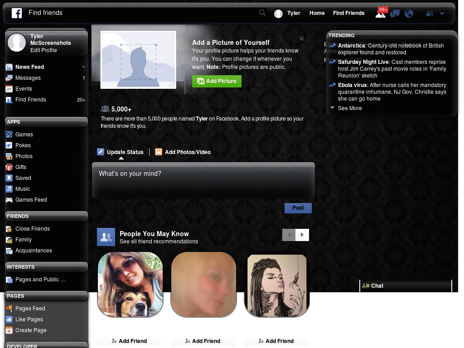Expand the News Feed dropdown arrow

(84, 67)
